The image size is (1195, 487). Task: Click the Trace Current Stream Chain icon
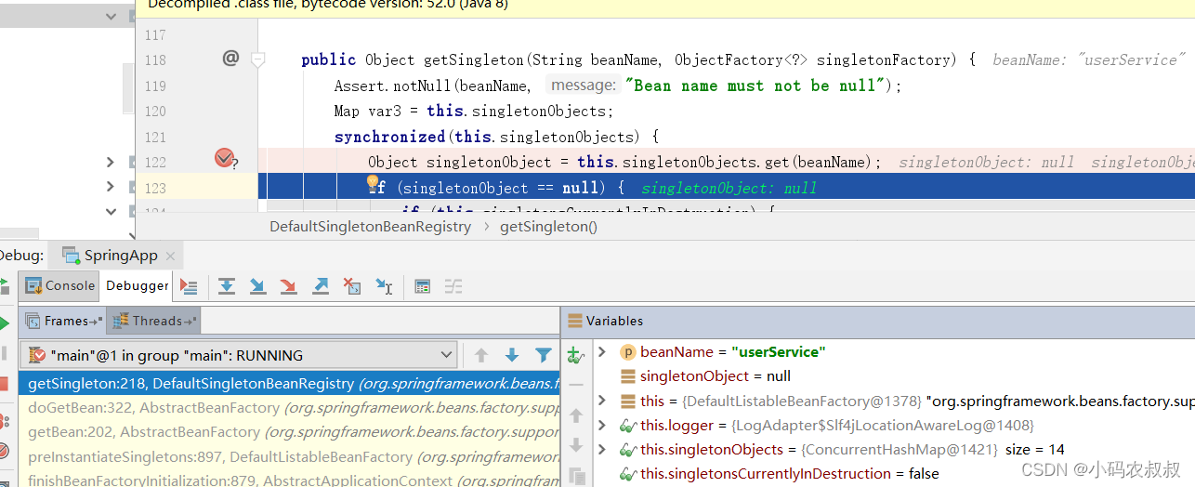(x=453, y=286)
